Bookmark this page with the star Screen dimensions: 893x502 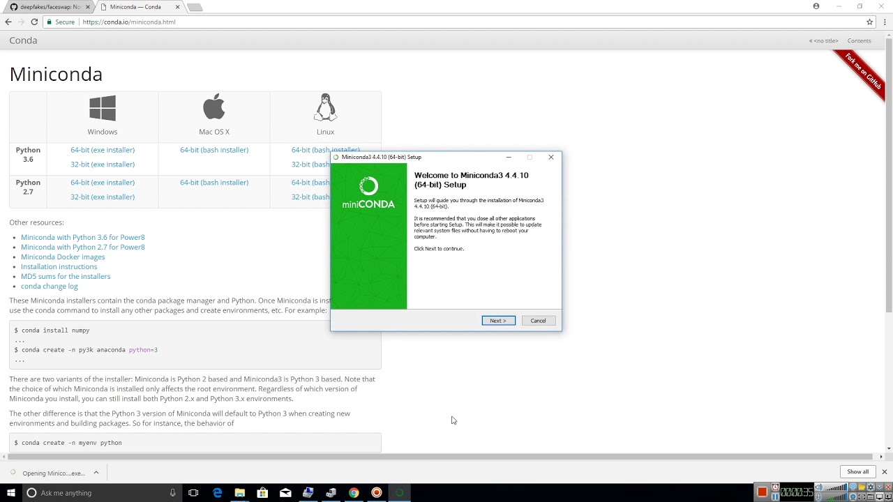869,22
